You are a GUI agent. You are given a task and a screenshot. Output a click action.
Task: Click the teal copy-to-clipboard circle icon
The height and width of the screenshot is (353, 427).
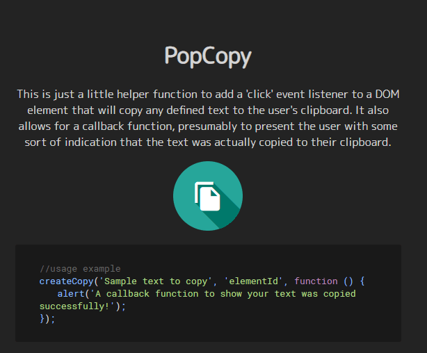(x=208, y=196)
